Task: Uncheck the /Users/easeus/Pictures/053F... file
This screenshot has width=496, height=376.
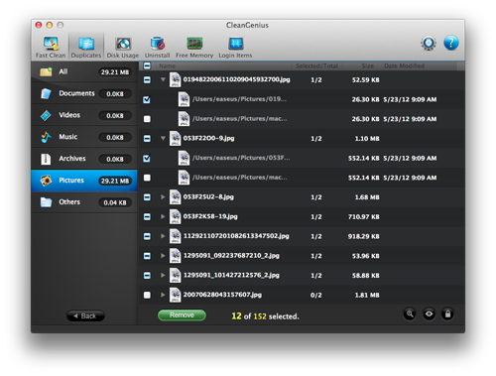Action: pos(147,158)
